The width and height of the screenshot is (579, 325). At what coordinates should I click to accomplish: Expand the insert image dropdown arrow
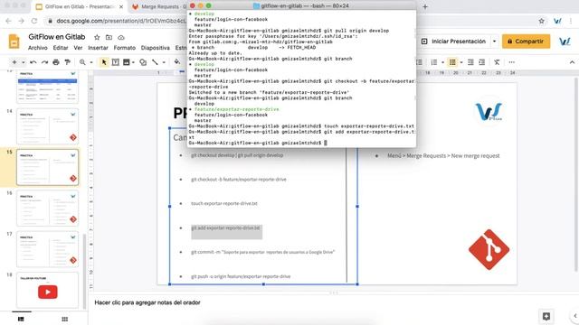(133, 62)
